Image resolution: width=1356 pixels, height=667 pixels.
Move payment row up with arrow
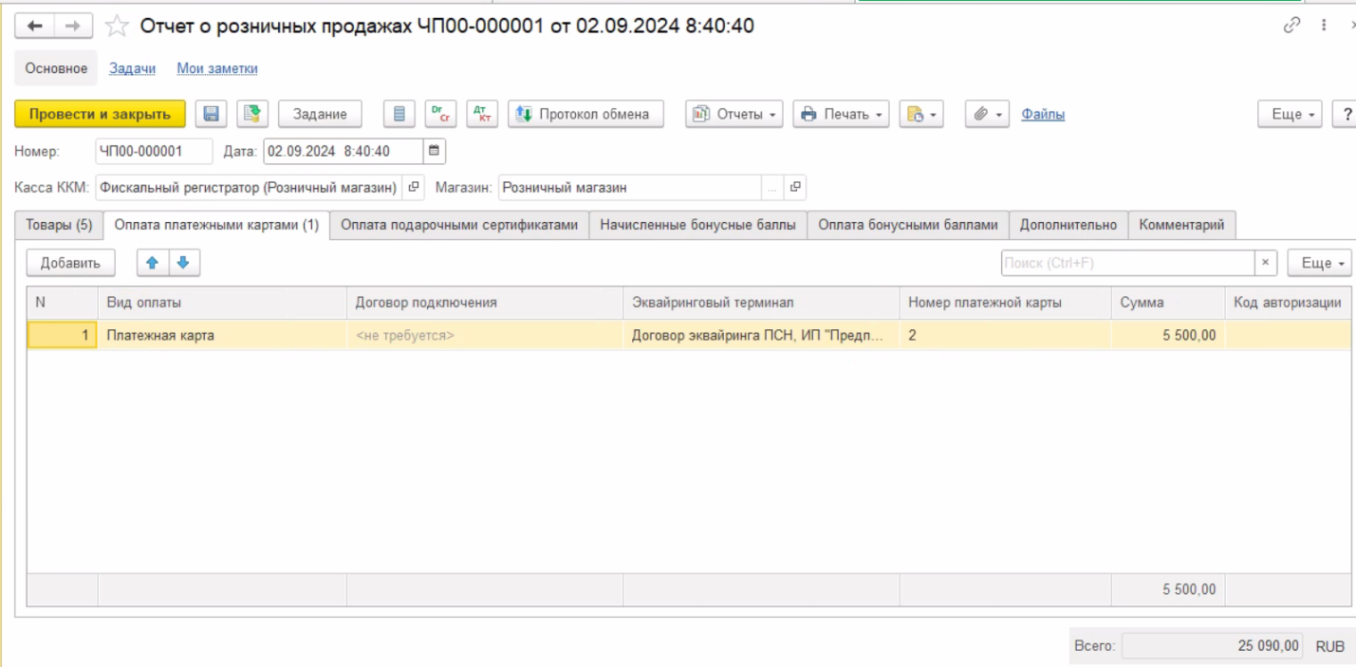tap(152, 263)
